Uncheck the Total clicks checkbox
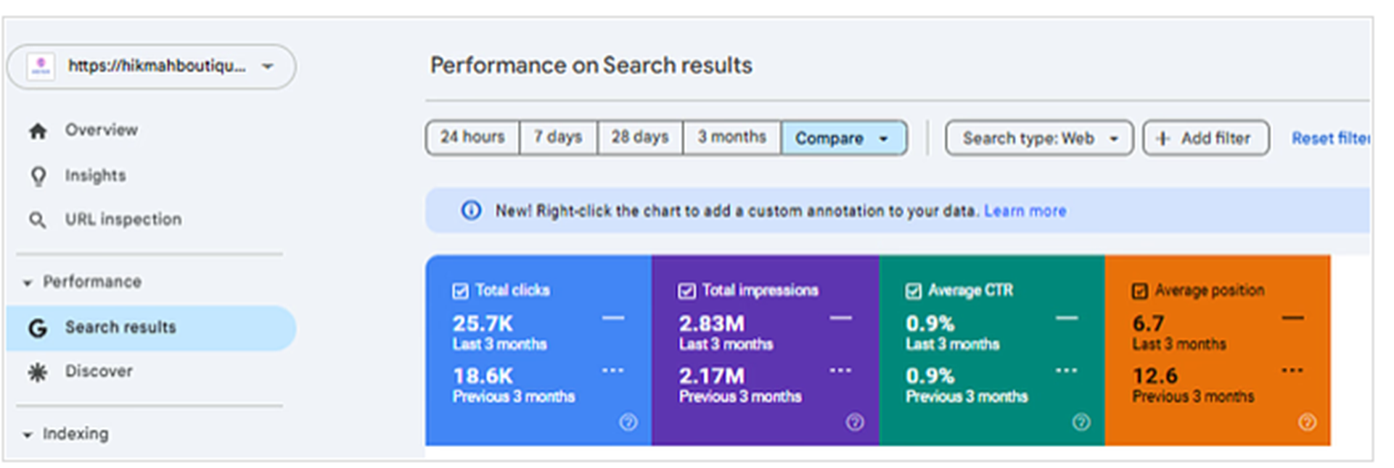The image size is (1394, 468). tap(460, 291)
